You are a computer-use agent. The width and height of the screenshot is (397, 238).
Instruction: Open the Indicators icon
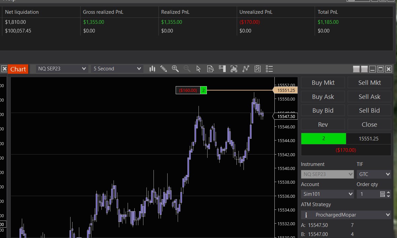coord(246,69)
